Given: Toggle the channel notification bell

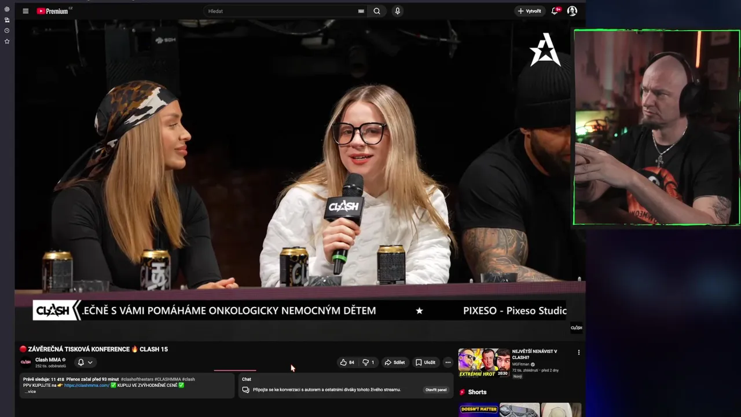Looking at the screenshot, I should (x=81, y=363).
